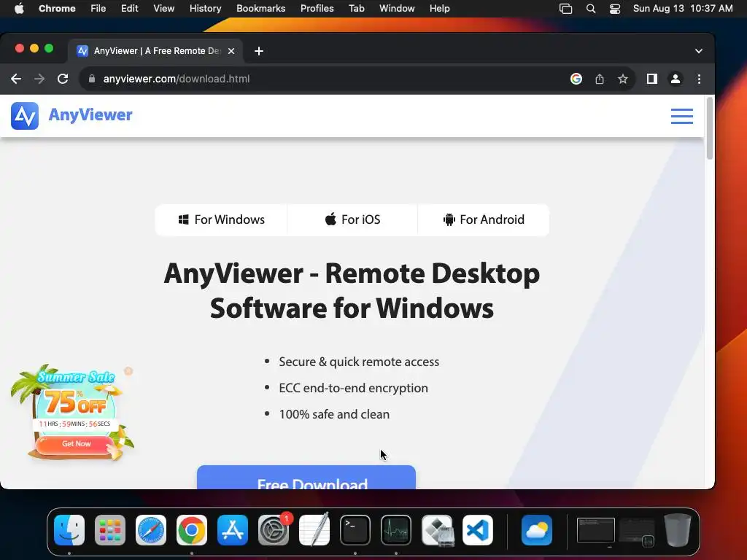Click the forward navigation arrow
This screenshot has width=747, height=560.
(x=39, y=79)
